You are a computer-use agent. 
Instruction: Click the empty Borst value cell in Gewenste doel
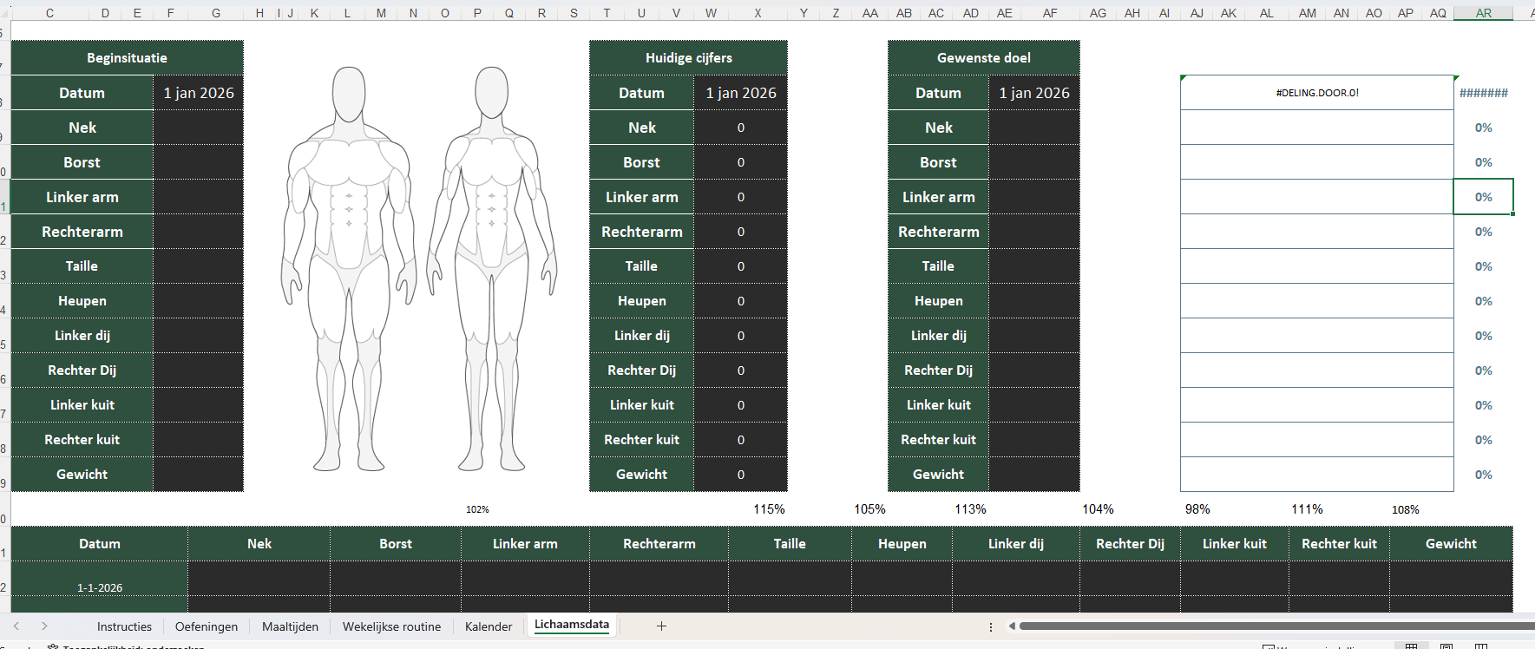[x=1034, y=162]
